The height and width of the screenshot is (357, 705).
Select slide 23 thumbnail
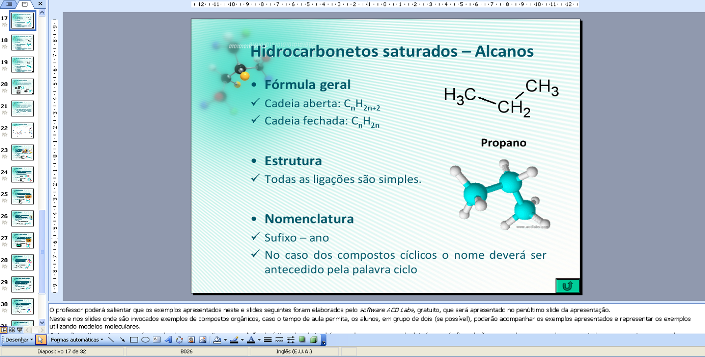click(23, 153)
